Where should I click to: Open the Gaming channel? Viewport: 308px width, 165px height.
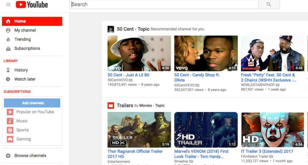(x=23, y=139)
